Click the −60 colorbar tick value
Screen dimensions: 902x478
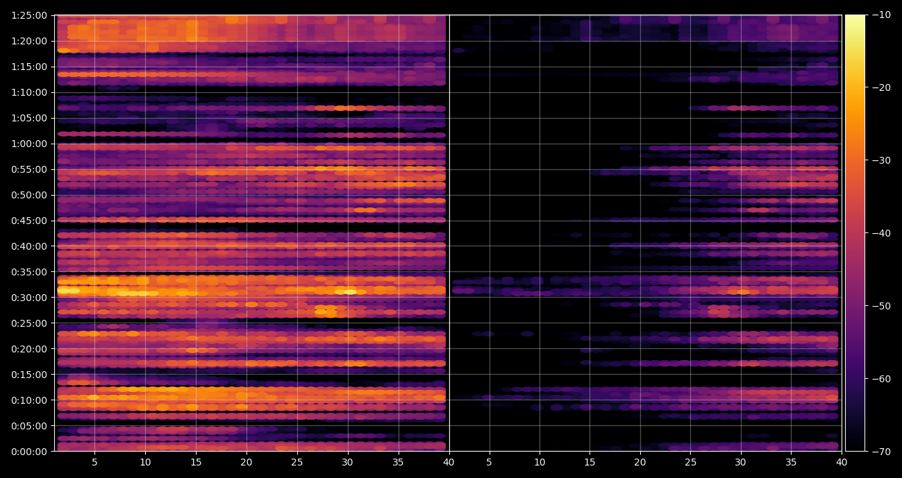point(882,379)
